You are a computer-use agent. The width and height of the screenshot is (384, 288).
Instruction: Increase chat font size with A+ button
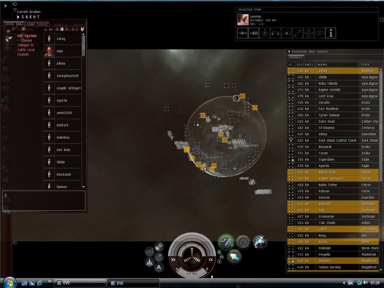pos(51,29)
